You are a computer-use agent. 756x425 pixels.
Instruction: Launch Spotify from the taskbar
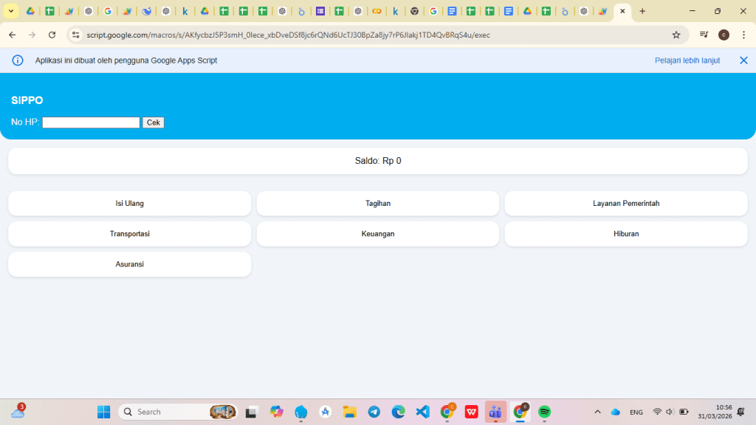pyautogui.click(x=544, y=412)
